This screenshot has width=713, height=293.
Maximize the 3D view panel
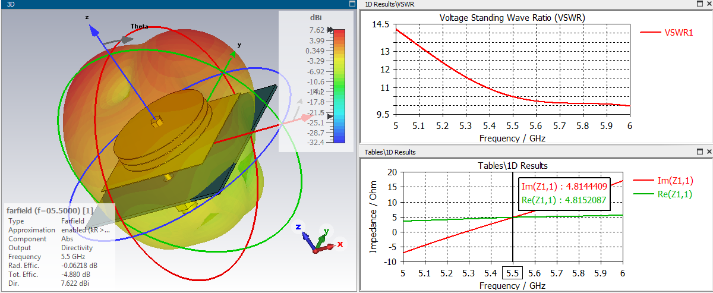[x=351, y=4]
